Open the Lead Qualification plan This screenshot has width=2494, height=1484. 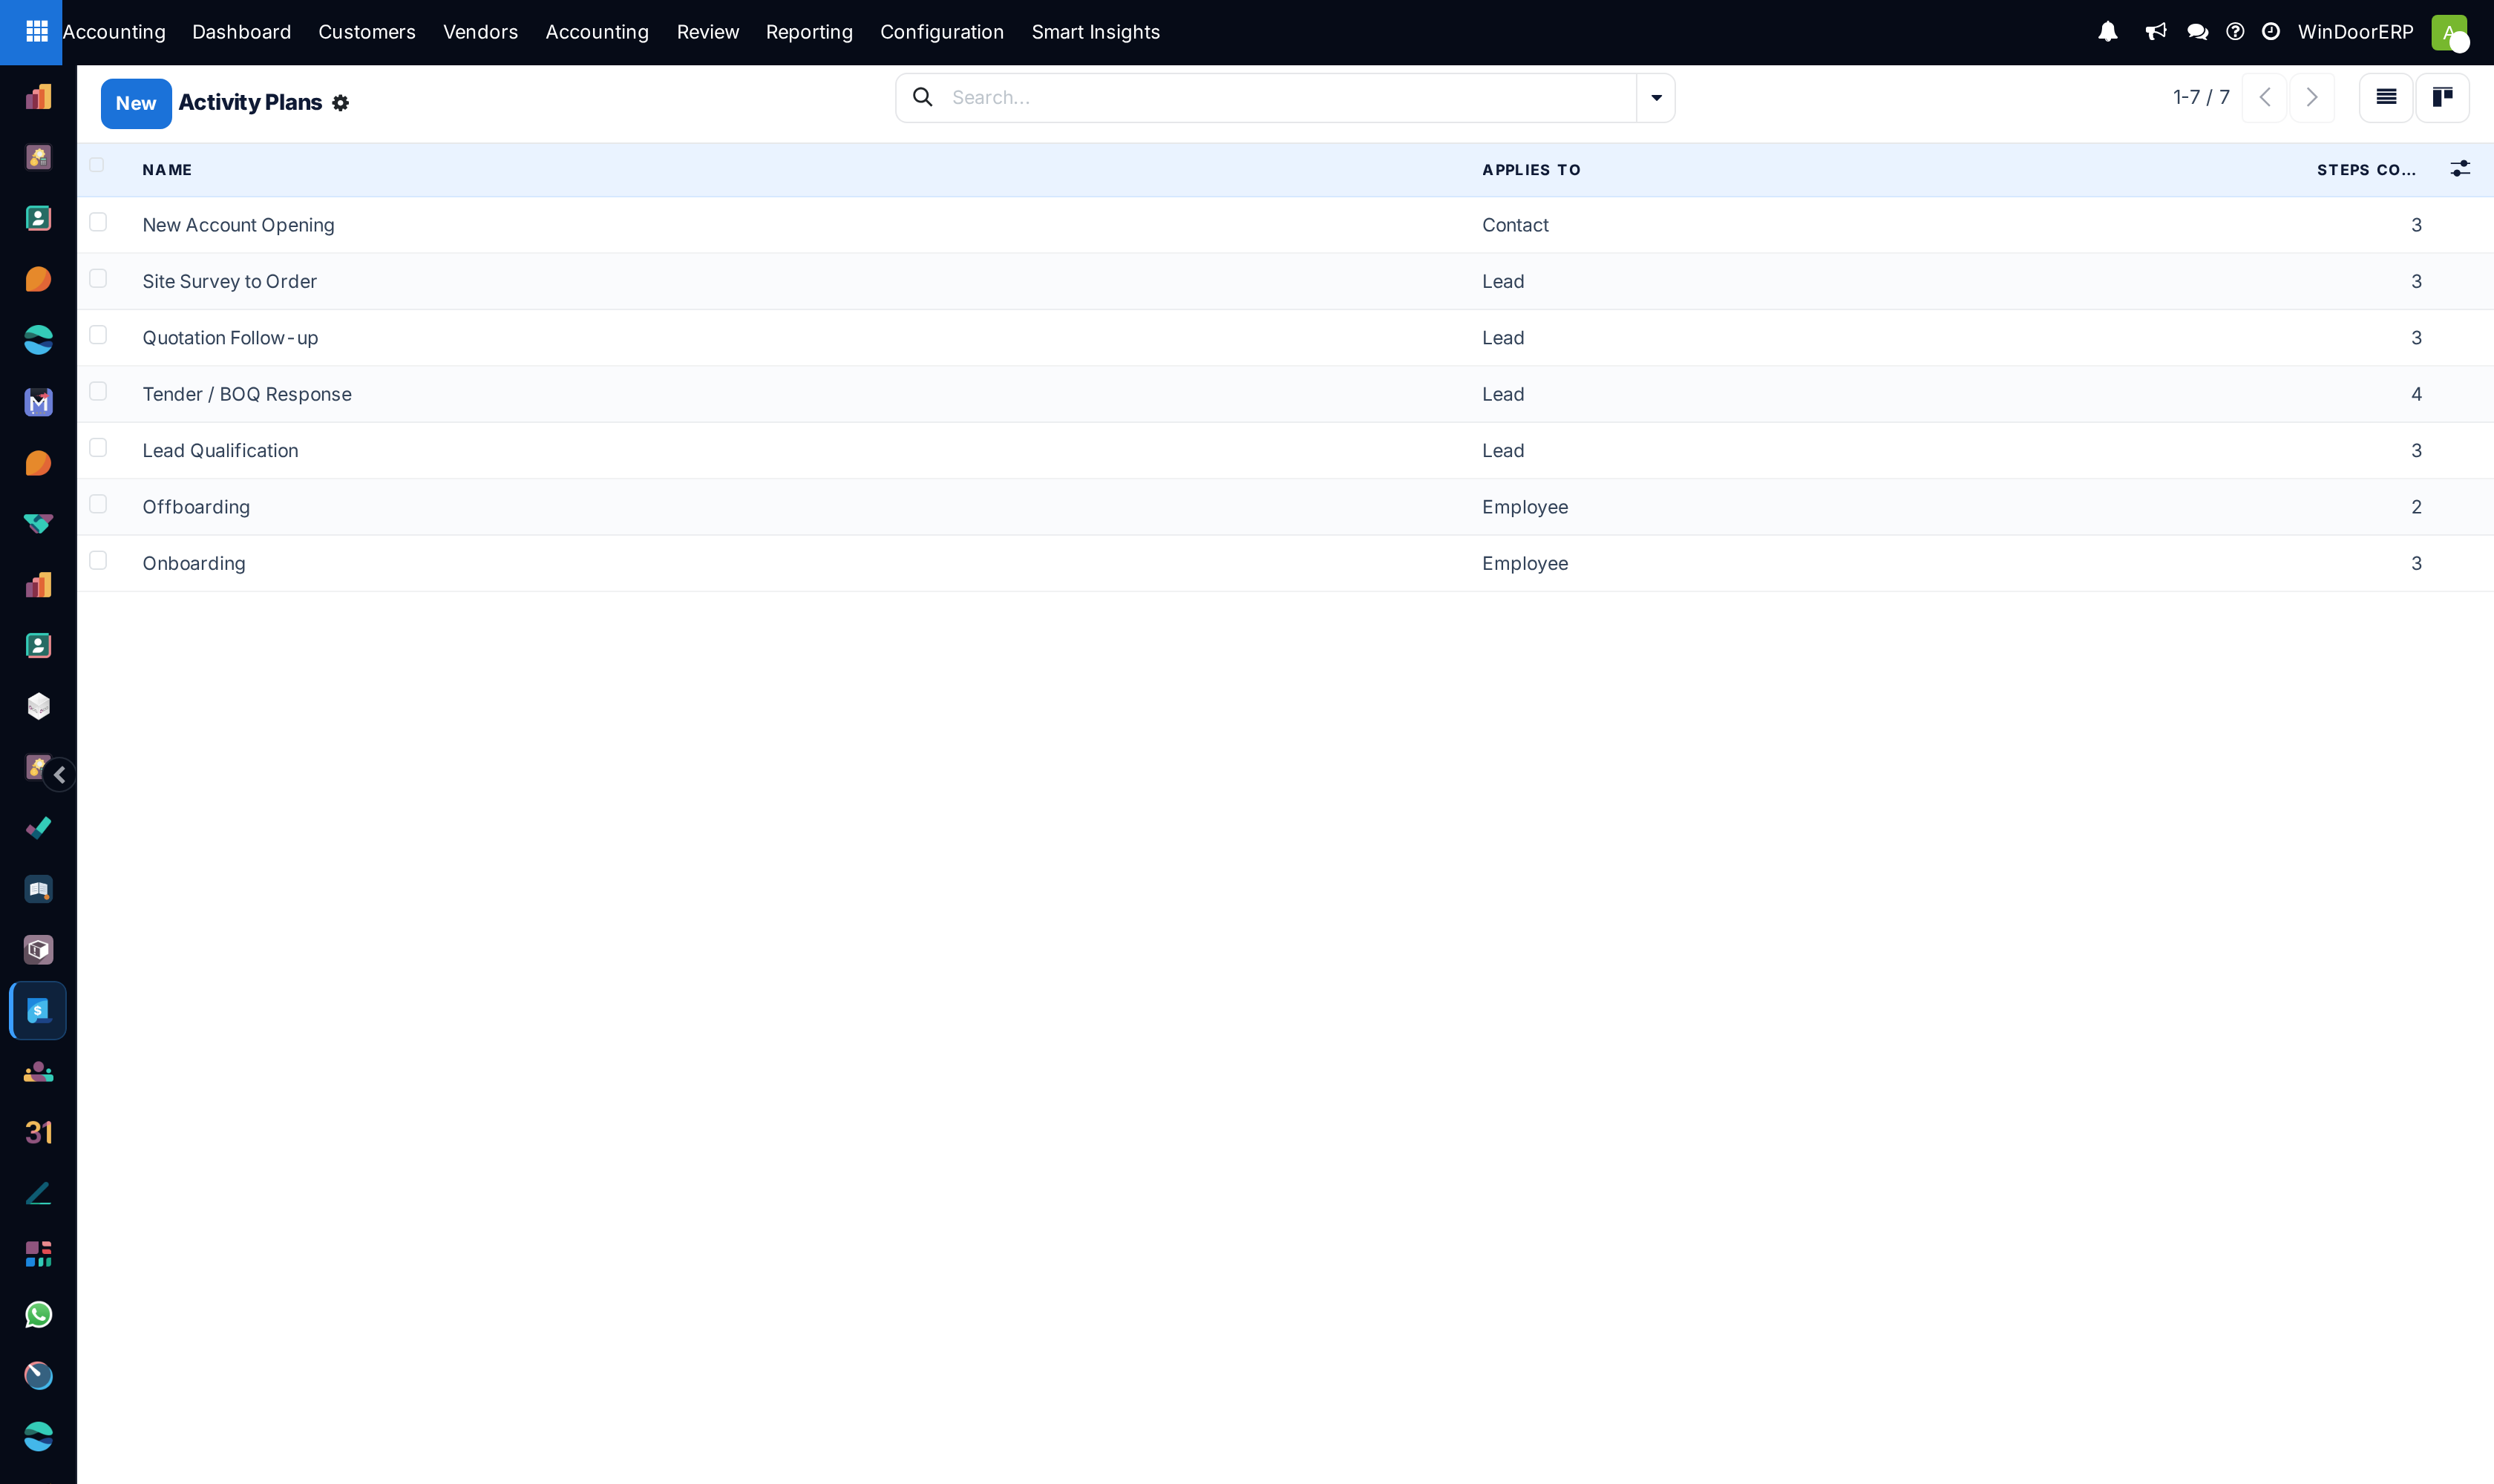[220, 451]
